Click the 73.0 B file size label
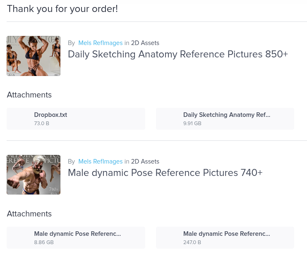This screenshot has width=307, height=254. click(x=42, y=123)
